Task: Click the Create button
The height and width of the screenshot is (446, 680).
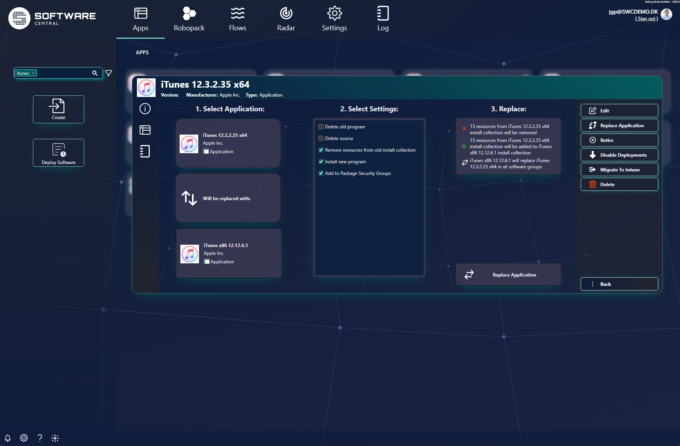Action: click(59, 109)
